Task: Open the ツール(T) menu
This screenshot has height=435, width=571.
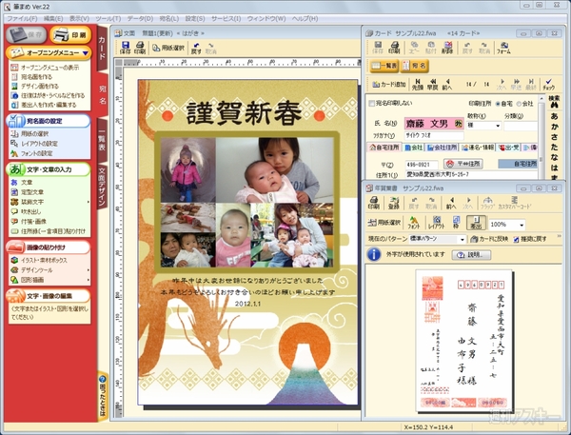Action: (108, 18)
